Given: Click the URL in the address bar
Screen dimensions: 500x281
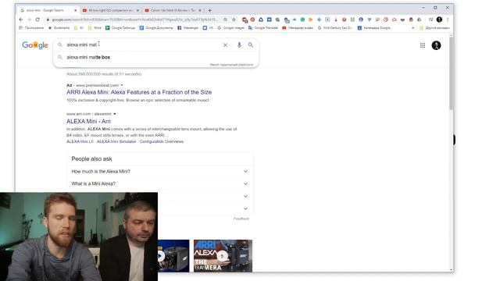Looking at the screenshot, I should (x=134, y=20).
